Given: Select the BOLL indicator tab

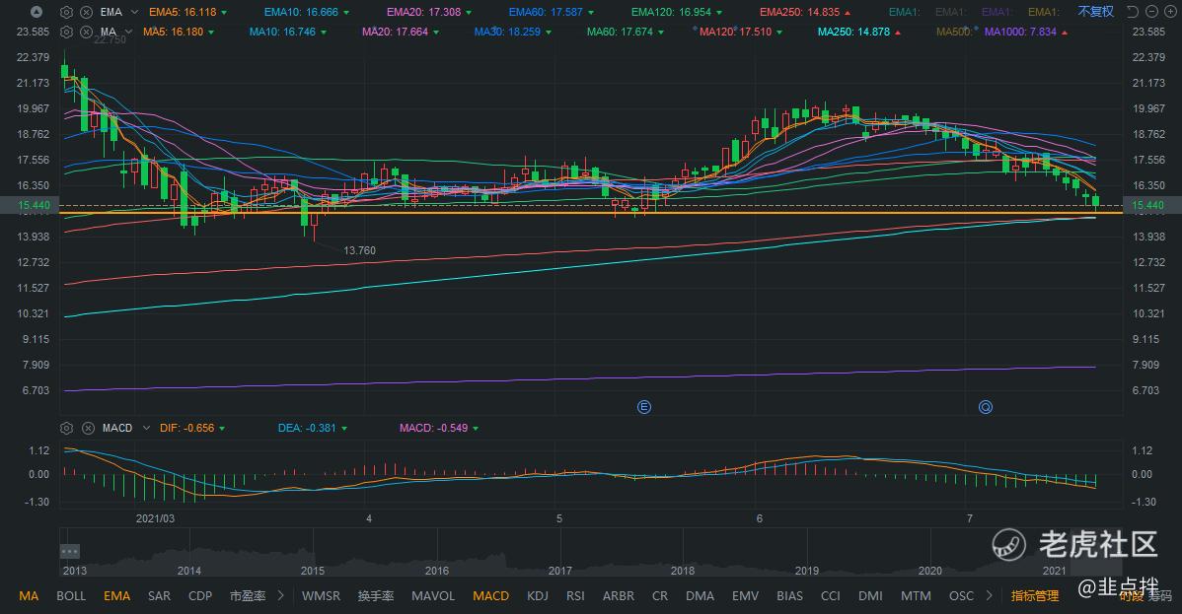Looking at the screenshot, I should point(71,596).
